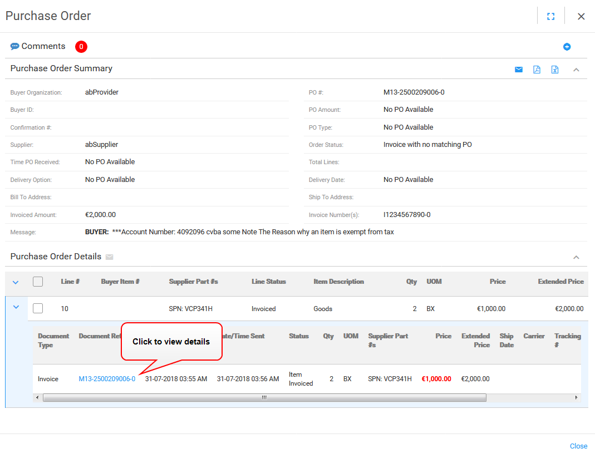Export the purchase order as PDF
The image size is (595, 458).
point(537,69)
